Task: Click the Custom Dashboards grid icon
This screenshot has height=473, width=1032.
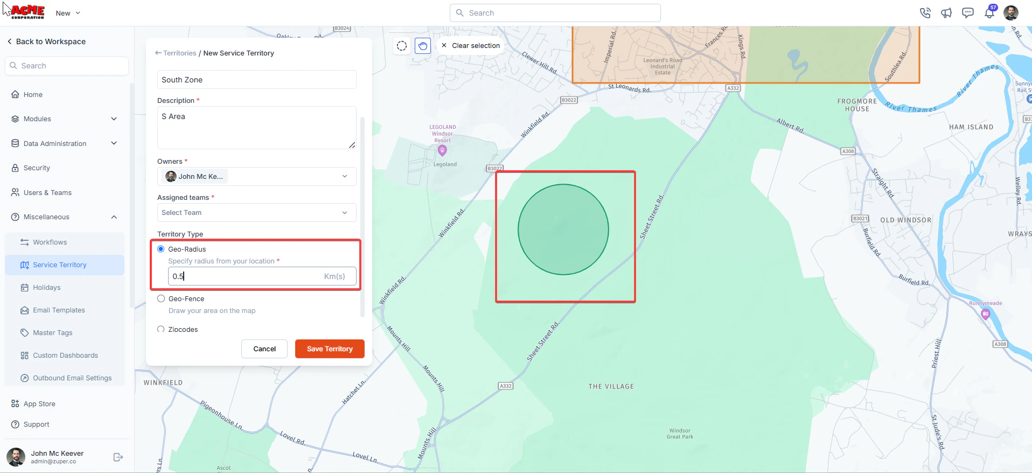Action: pyautogui.click(x=25, y=356)
